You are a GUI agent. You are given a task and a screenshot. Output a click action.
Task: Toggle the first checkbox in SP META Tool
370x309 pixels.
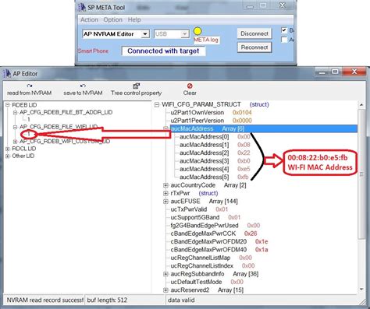pyautogui.click(x=284, y=30)
